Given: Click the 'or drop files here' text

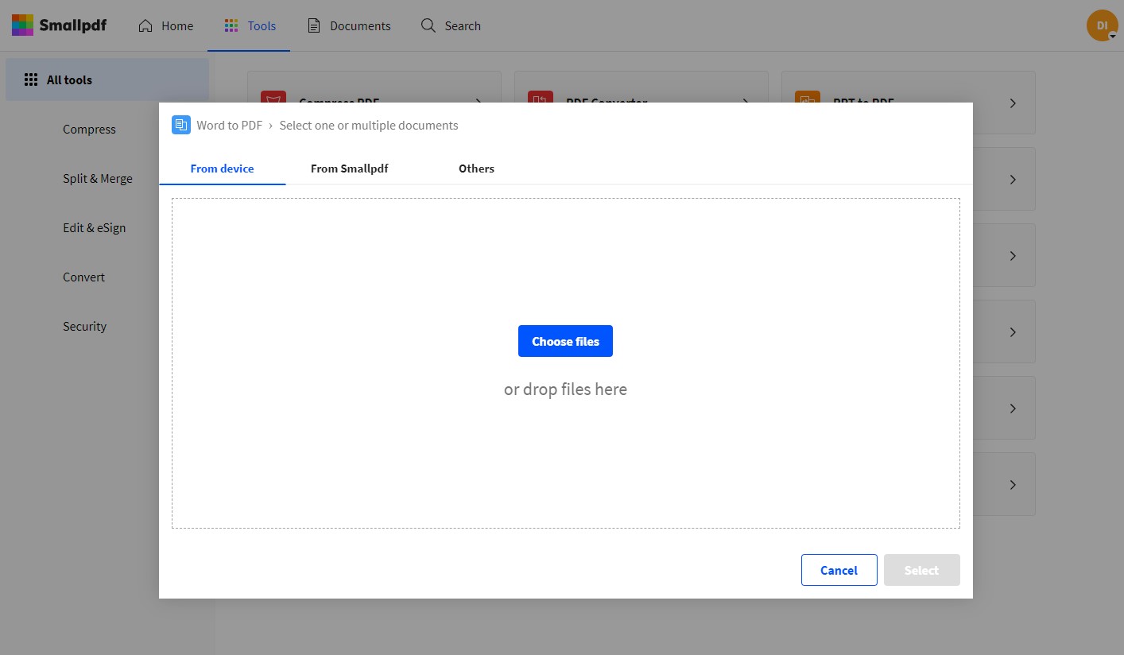Looking at the screenshot, I should pyautogui.click(x=565, y=390).
